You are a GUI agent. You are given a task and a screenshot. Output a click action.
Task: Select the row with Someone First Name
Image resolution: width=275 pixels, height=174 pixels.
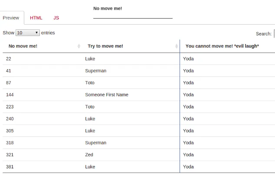(107, 95)
